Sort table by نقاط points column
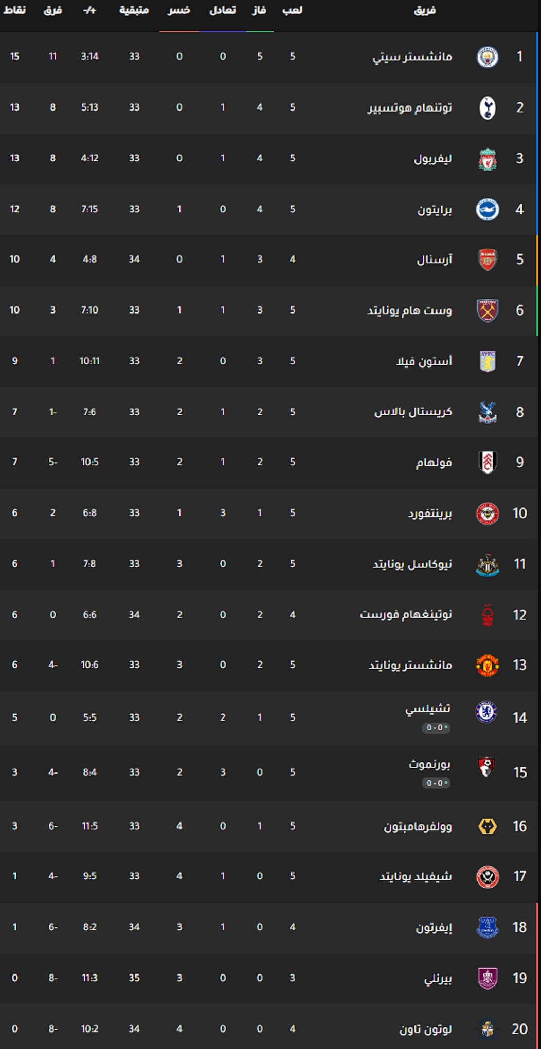Viewport: 541px width, 1049px height. [x=14, y=10]
